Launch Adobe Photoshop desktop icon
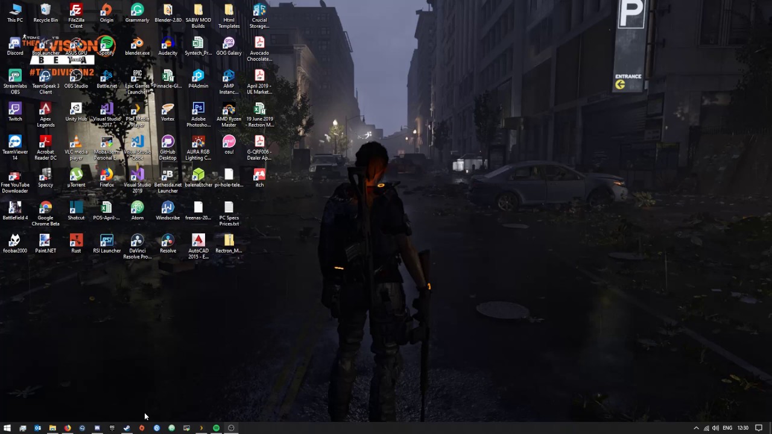This screenshot has width=772, height=434. pos(198,115)
